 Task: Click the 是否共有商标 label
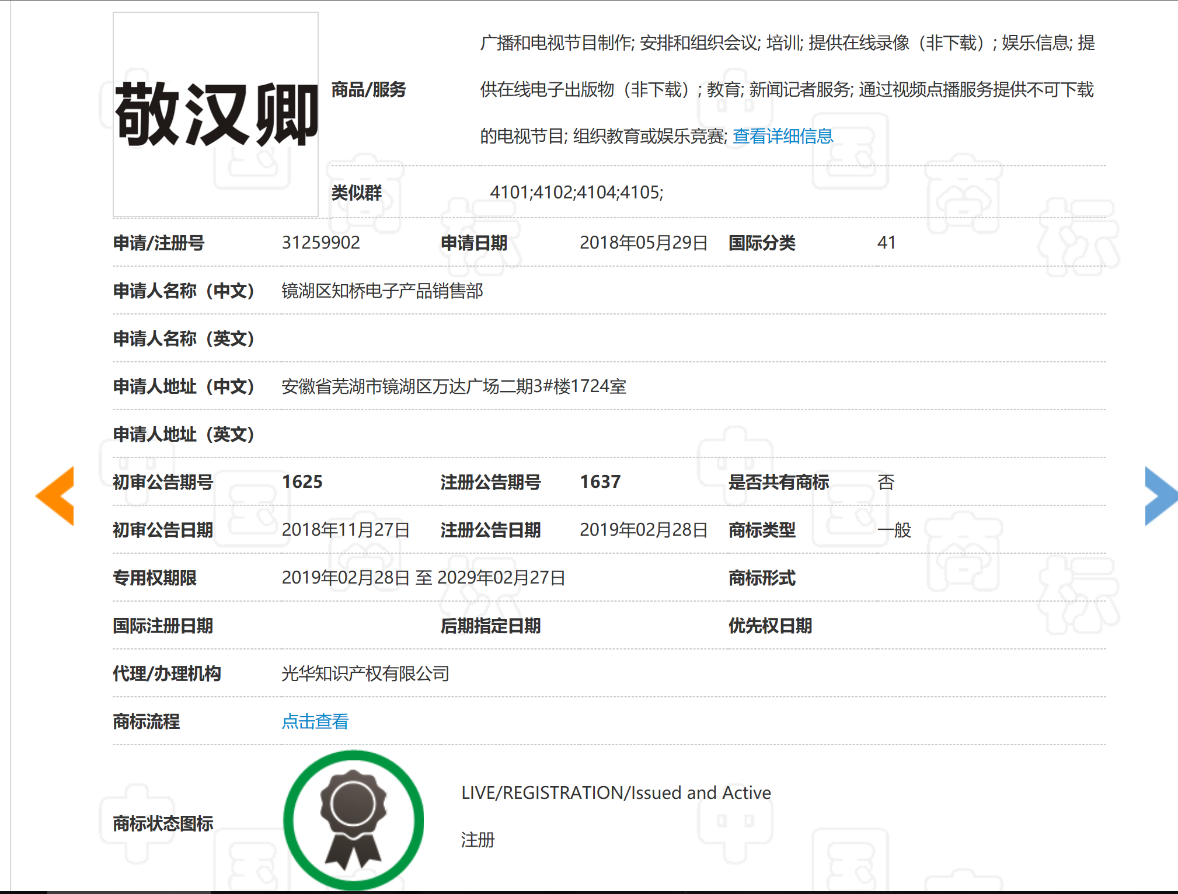click(779, 481)
